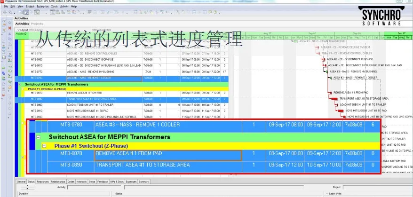Expand the Labor Units section

(x=327, y=194)
